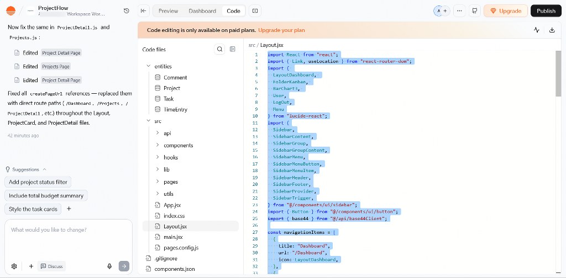Add more suggestions plus icon
566x278 pixels.
[69, 209]
